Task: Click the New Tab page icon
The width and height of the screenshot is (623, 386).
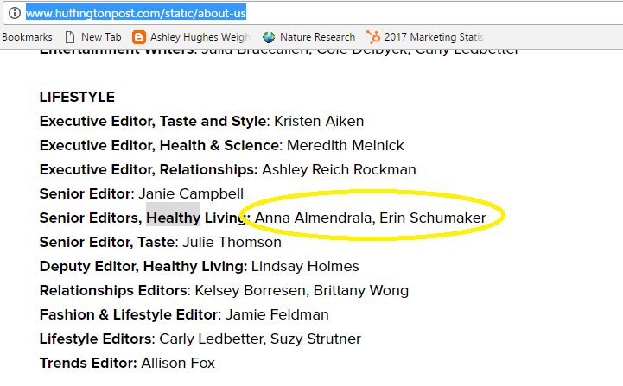Action: tap(70, 37)
